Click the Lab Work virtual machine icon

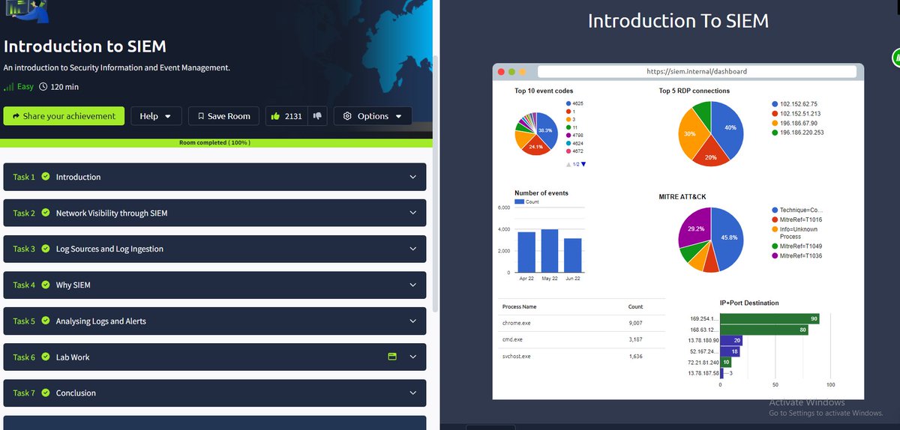click(391, 357)
